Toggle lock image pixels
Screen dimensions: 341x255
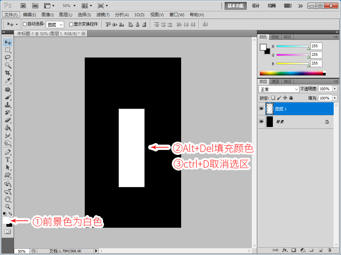[x=279, y=98]
